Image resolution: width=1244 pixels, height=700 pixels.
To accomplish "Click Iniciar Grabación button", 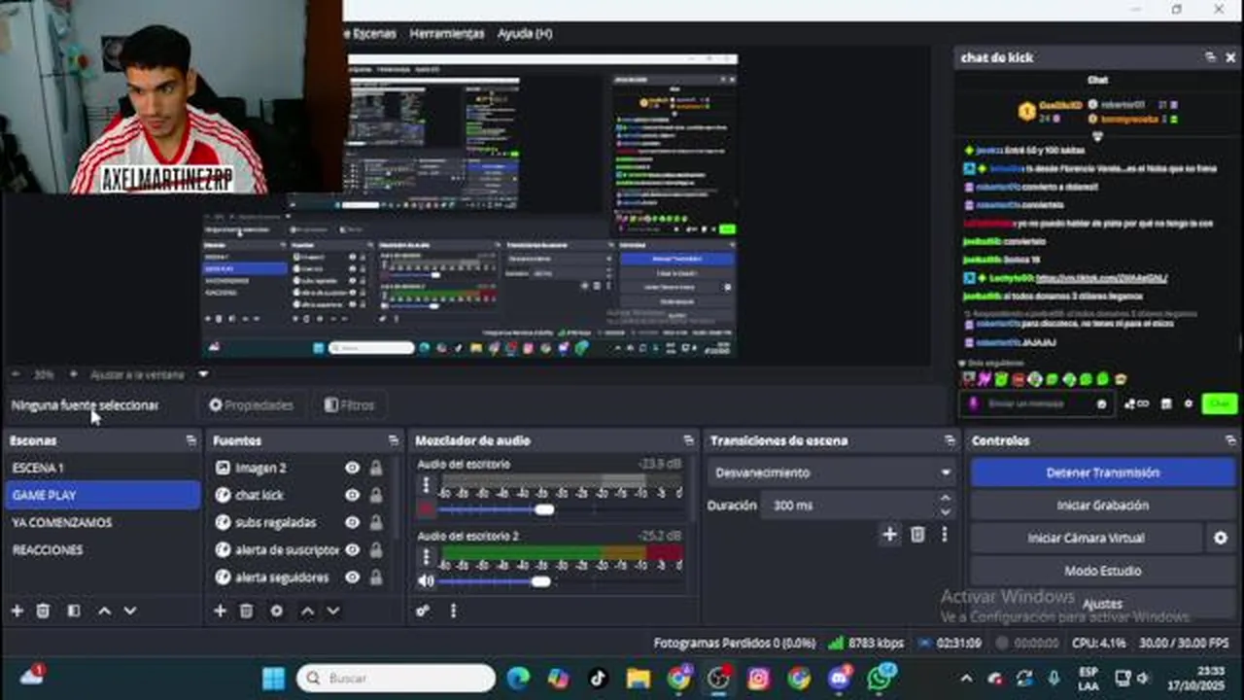I will 1103,506.
